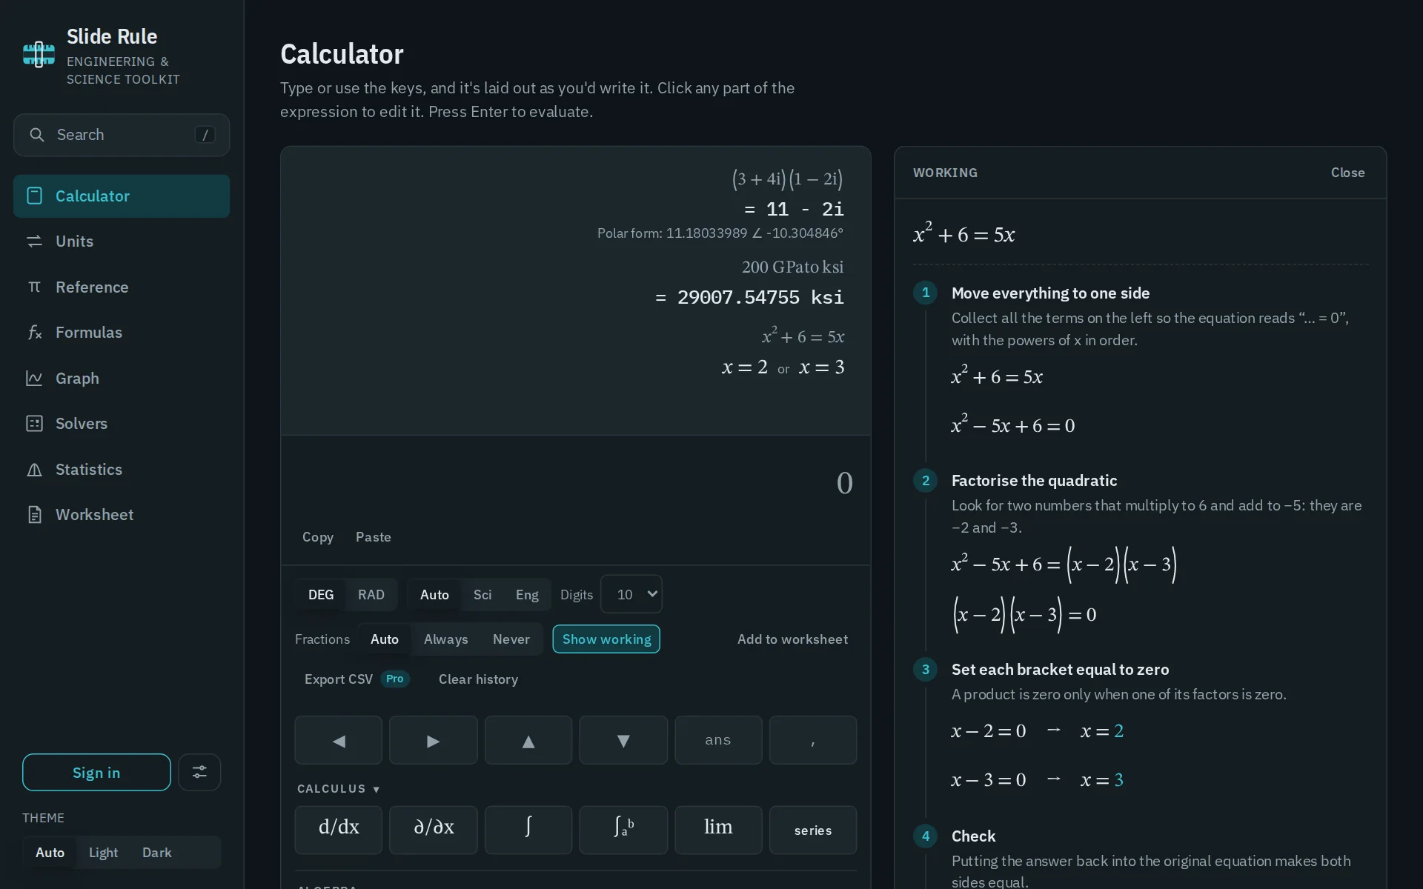Insert the indefinite integral key
Viewport: 1423px width, 889px height.
(x=528, y=830)
